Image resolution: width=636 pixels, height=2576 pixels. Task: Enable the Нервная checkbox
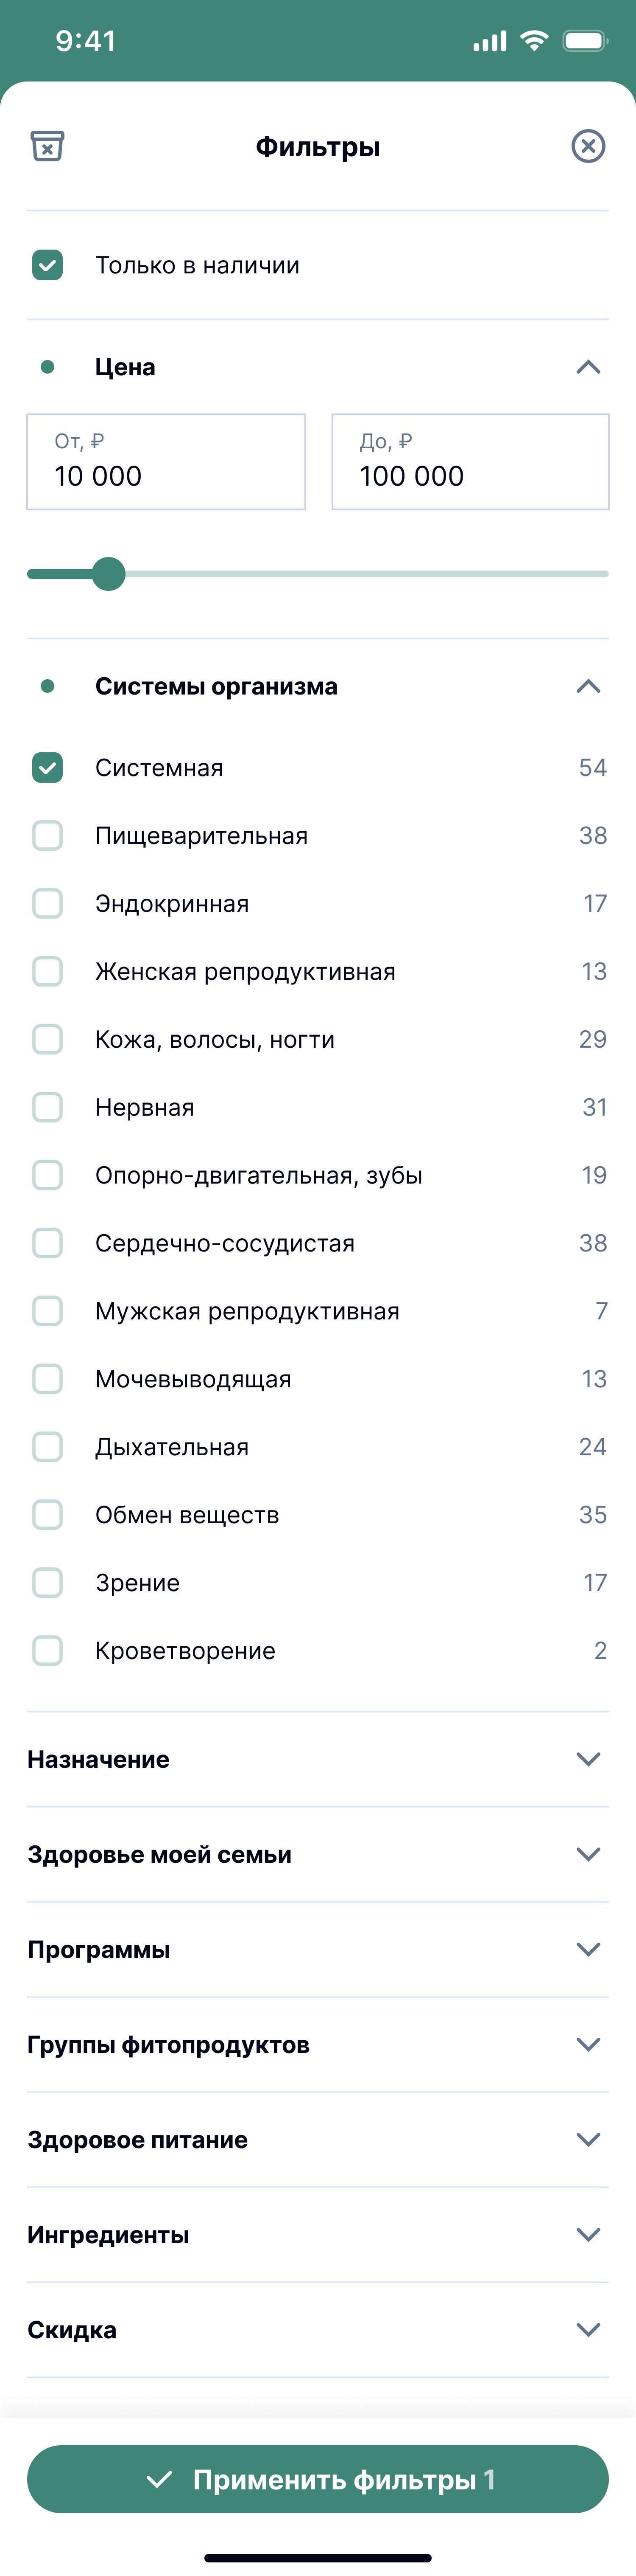pyautogui.click(x=47, y=1107)
